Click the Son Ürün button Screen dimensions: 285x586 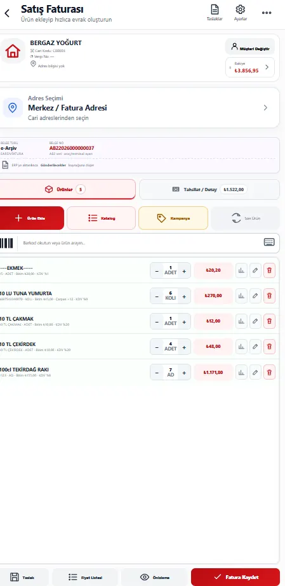coord(245,218)
